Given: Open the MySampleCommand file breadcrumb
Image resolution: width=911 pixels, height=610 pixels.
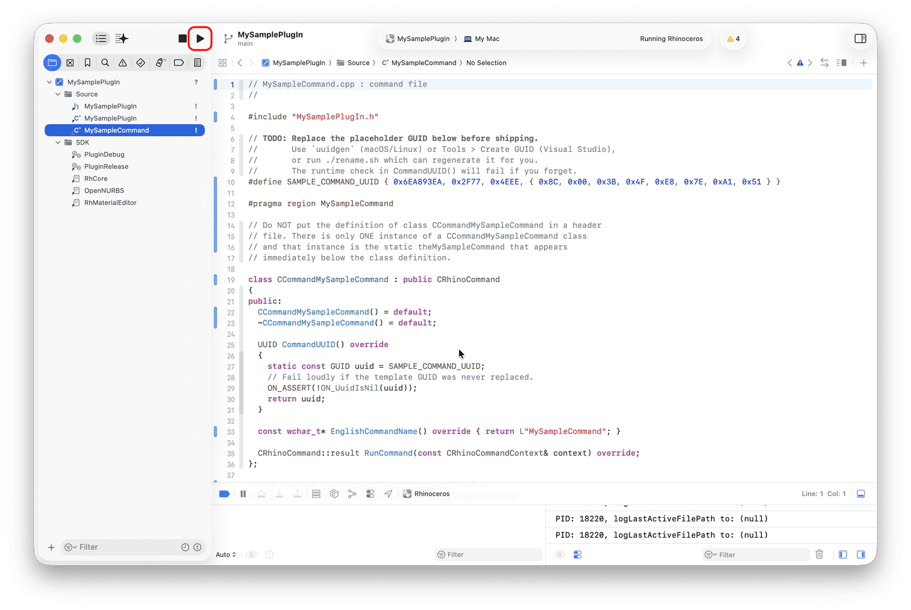Looking at the screenshot, I should point(419,63).
